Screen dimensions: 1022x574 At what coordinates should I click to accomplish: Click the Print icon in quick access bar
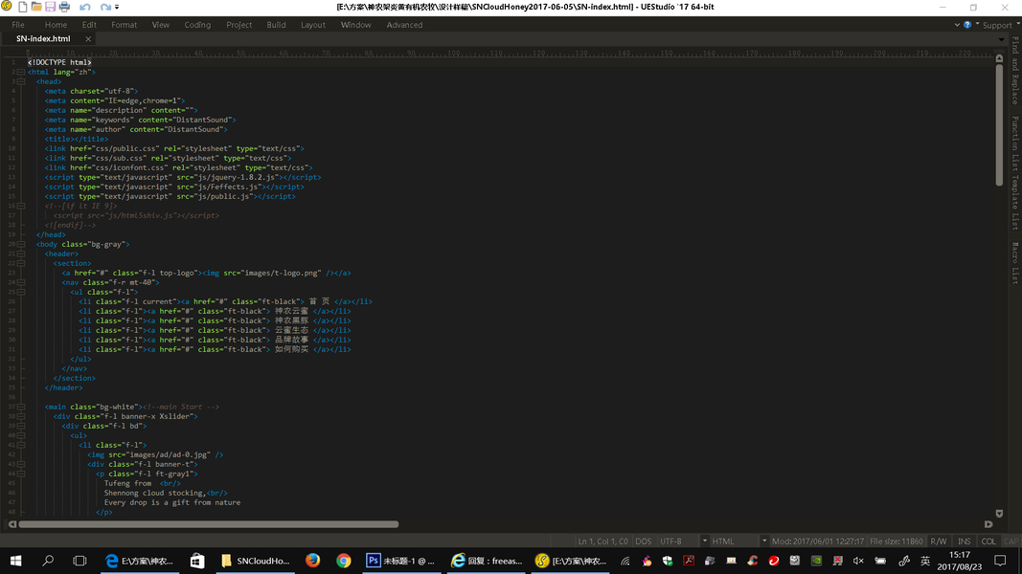pyautogui.click(x=64, y=7)
